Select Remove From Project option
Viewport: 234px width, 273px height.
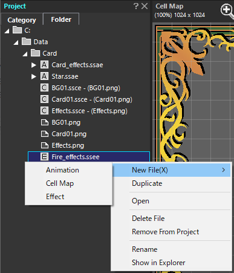pos(165,232)
